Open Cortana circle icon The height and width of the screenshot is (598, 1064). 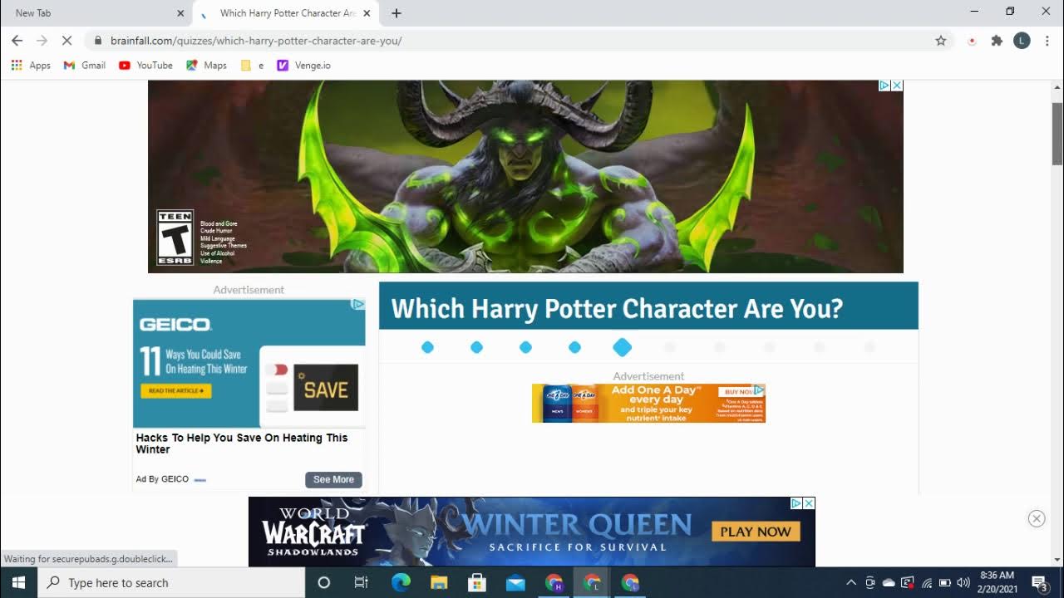click(x=324, y=583)
